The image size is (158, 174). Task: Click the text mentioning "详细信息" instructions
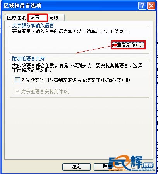(71, 31)
